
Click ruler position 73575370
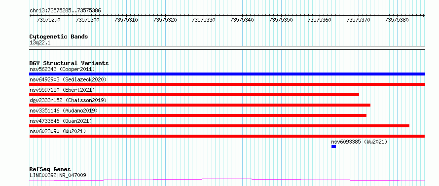point(359,20)
